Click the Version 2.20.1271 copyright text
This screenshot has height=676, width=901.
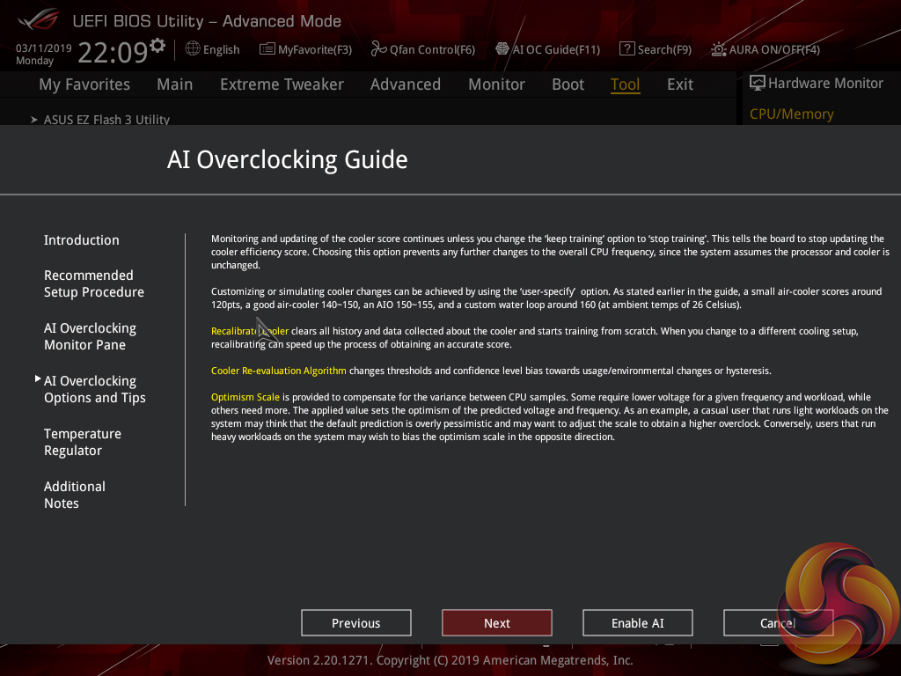point(450,660)
